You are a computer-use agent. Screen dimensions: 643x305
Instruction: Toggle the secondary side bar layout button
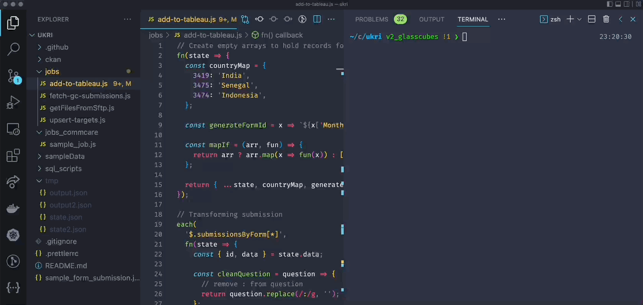pyautogui.click(x=627, y=4)
